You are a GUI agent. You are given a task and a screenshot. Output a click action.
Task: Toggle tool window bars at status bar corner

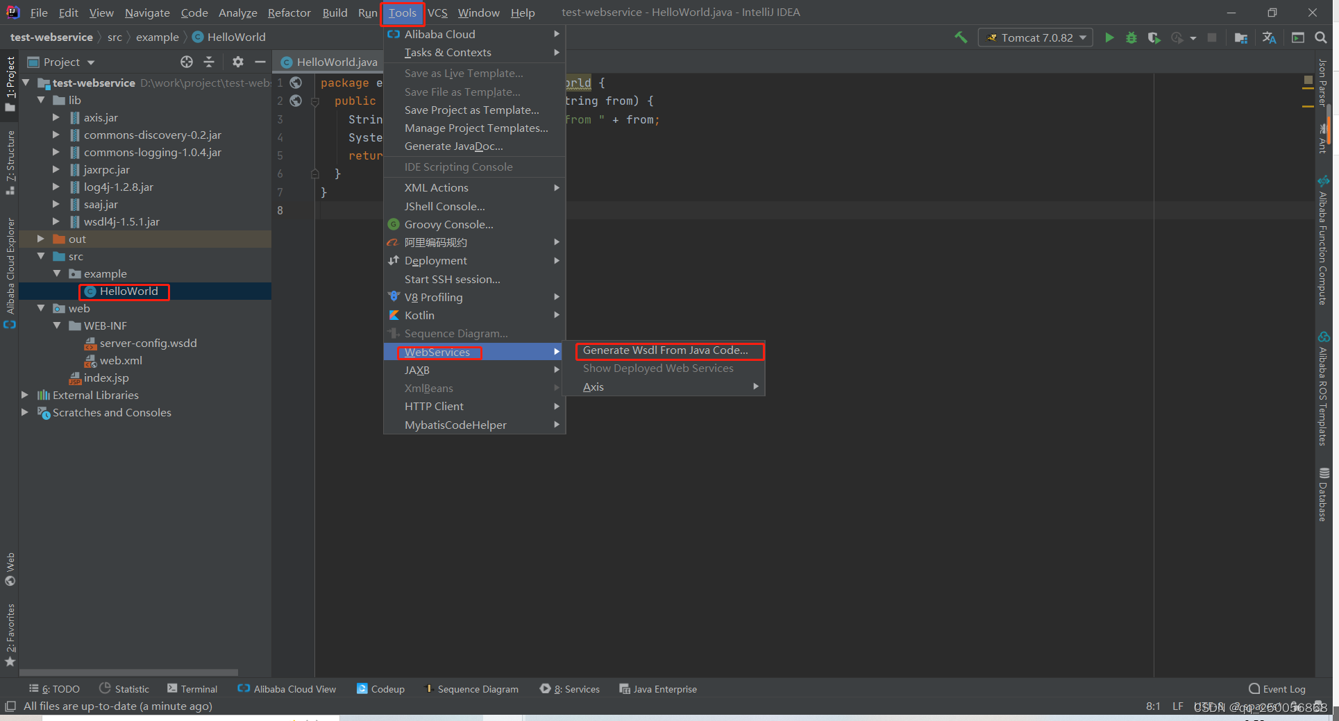10,706
